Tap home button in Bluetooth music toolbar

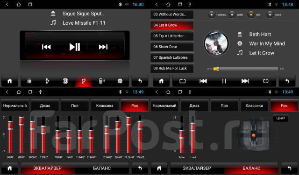[x=9, y=81]
